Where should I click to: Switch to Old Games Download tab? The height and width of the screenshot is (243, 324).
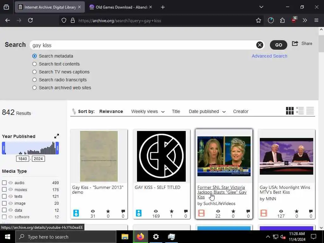(x=121, y=7)
